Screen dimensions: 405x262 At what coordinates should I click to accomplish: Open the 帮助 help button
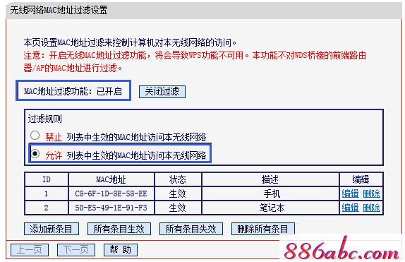[x=121, y=250]
